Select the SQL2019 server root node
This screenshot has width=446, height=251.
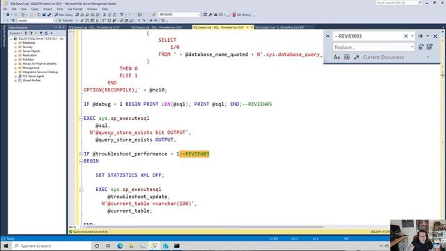click(x=40, y=38)
